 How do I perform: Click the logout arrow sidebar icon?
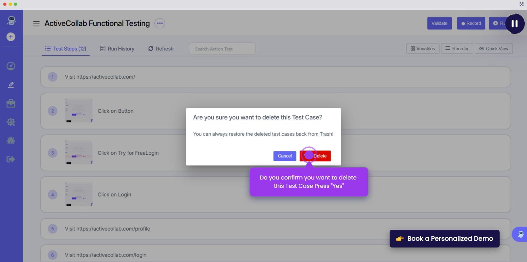11,159
